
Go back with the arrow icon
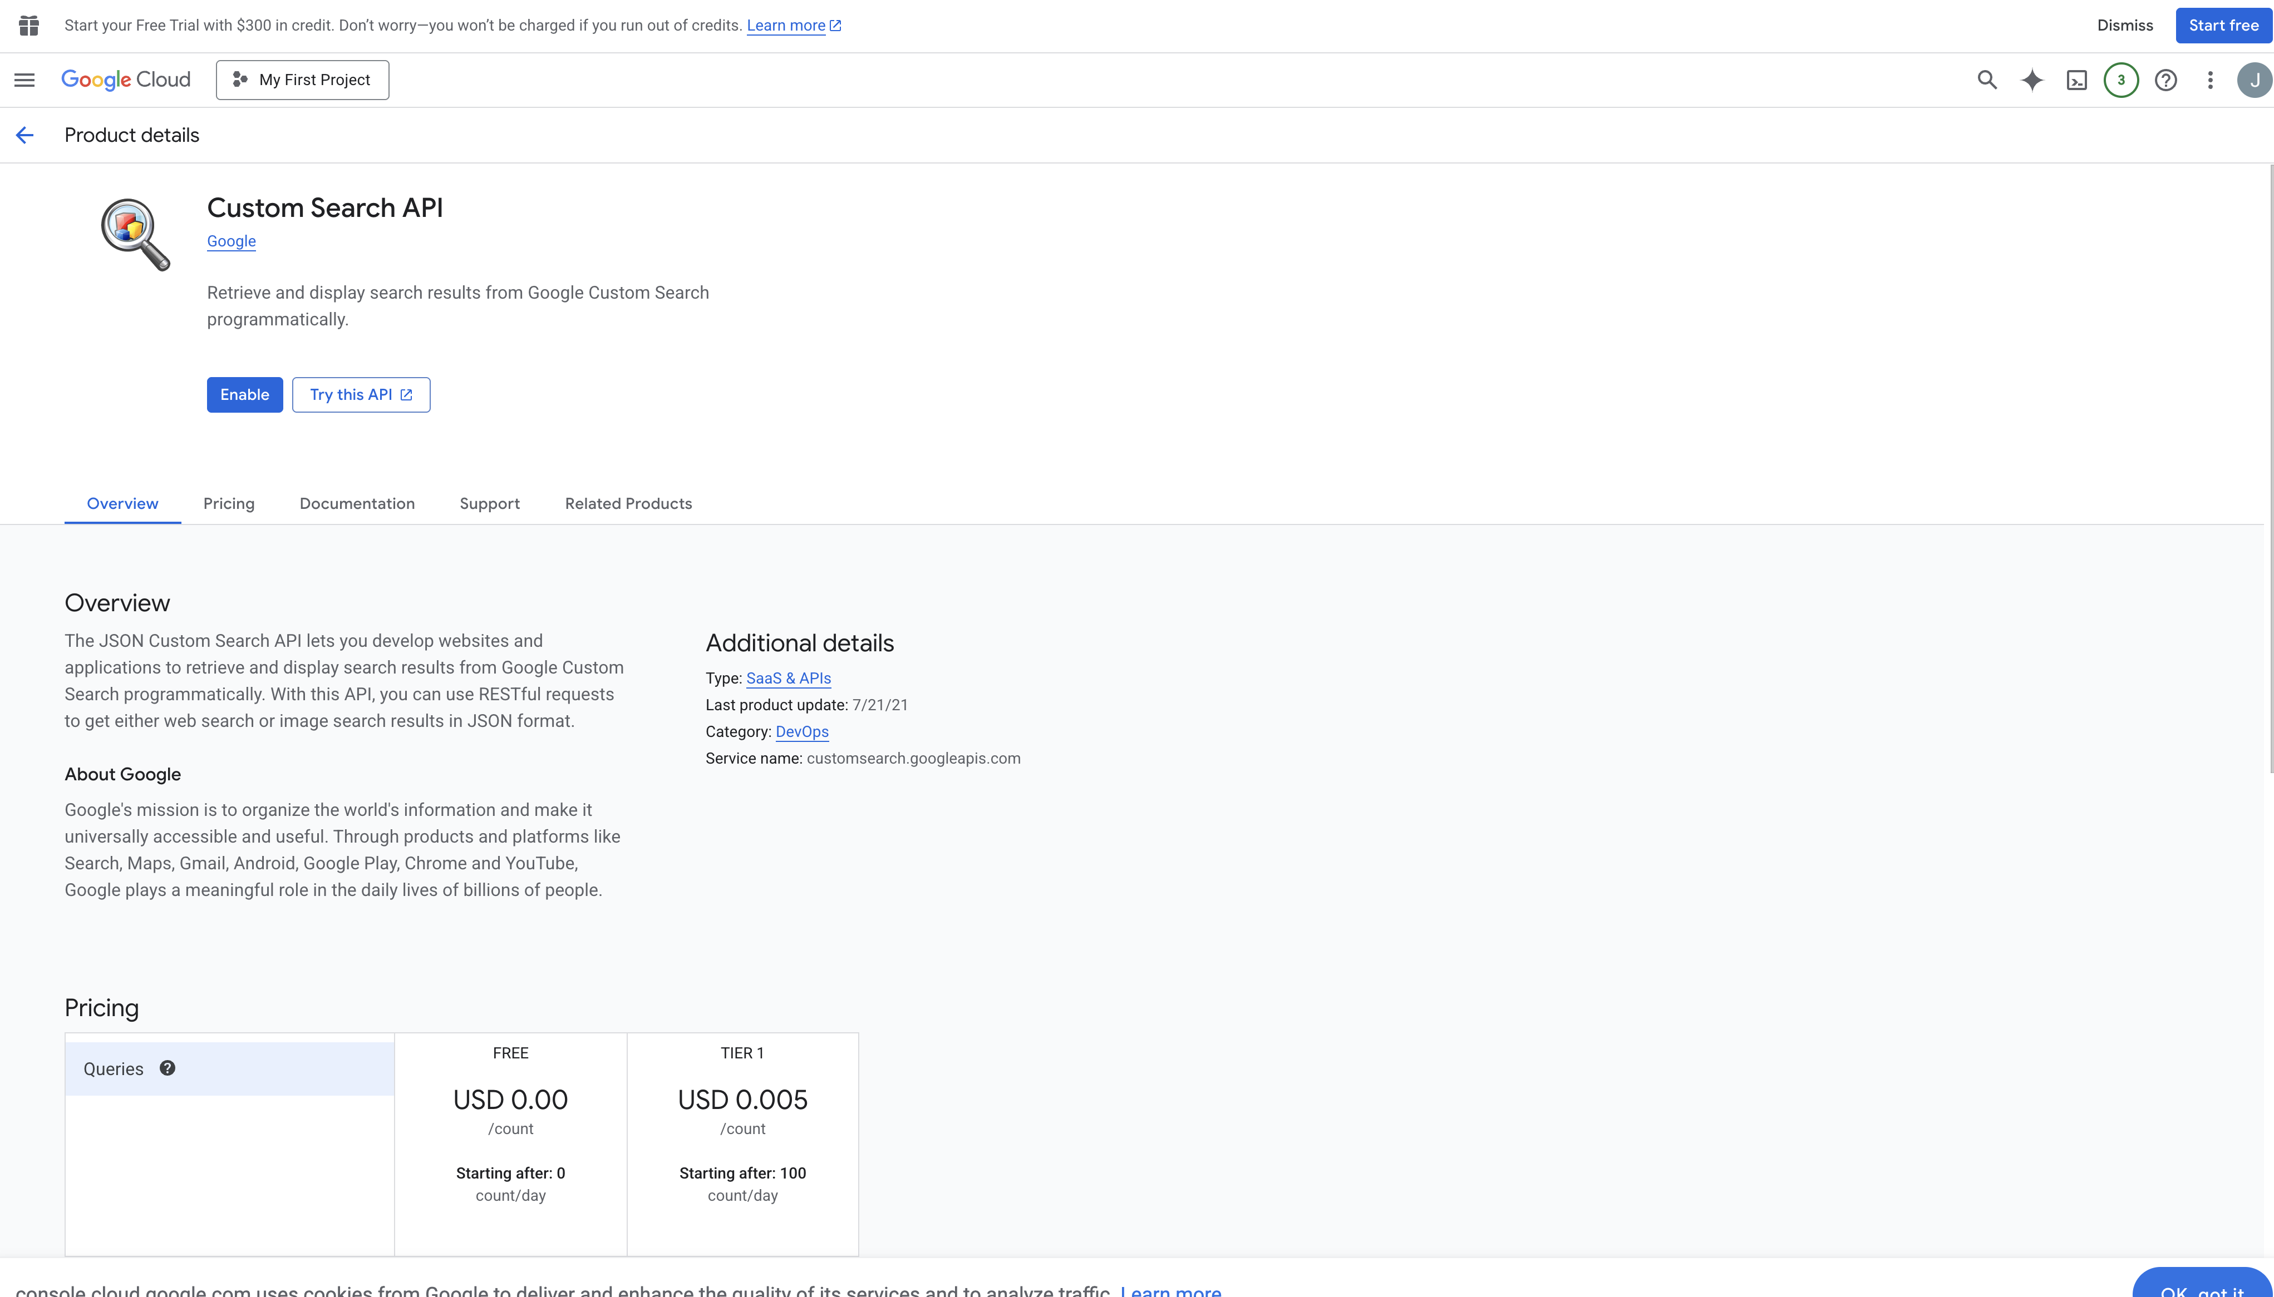pyautogui.click(x=25, y=135)
